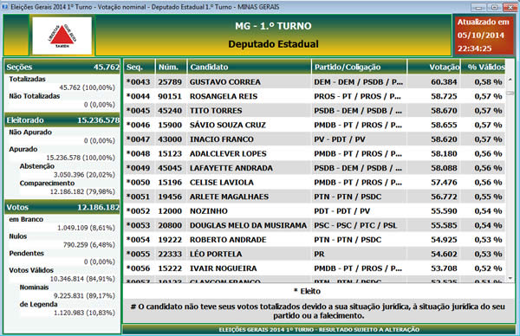The image size is (520, 336).
Task: Click the scrollbar up arrow
Action: [x=510, y=80]
